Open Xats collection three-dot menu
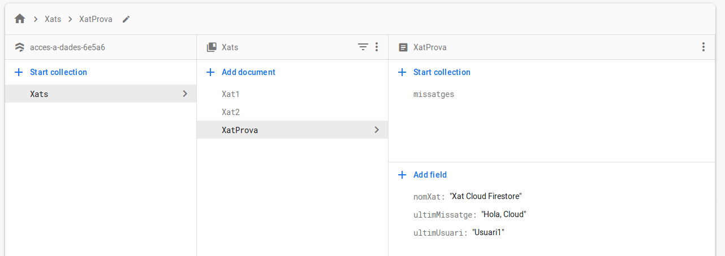 [377, 47]
